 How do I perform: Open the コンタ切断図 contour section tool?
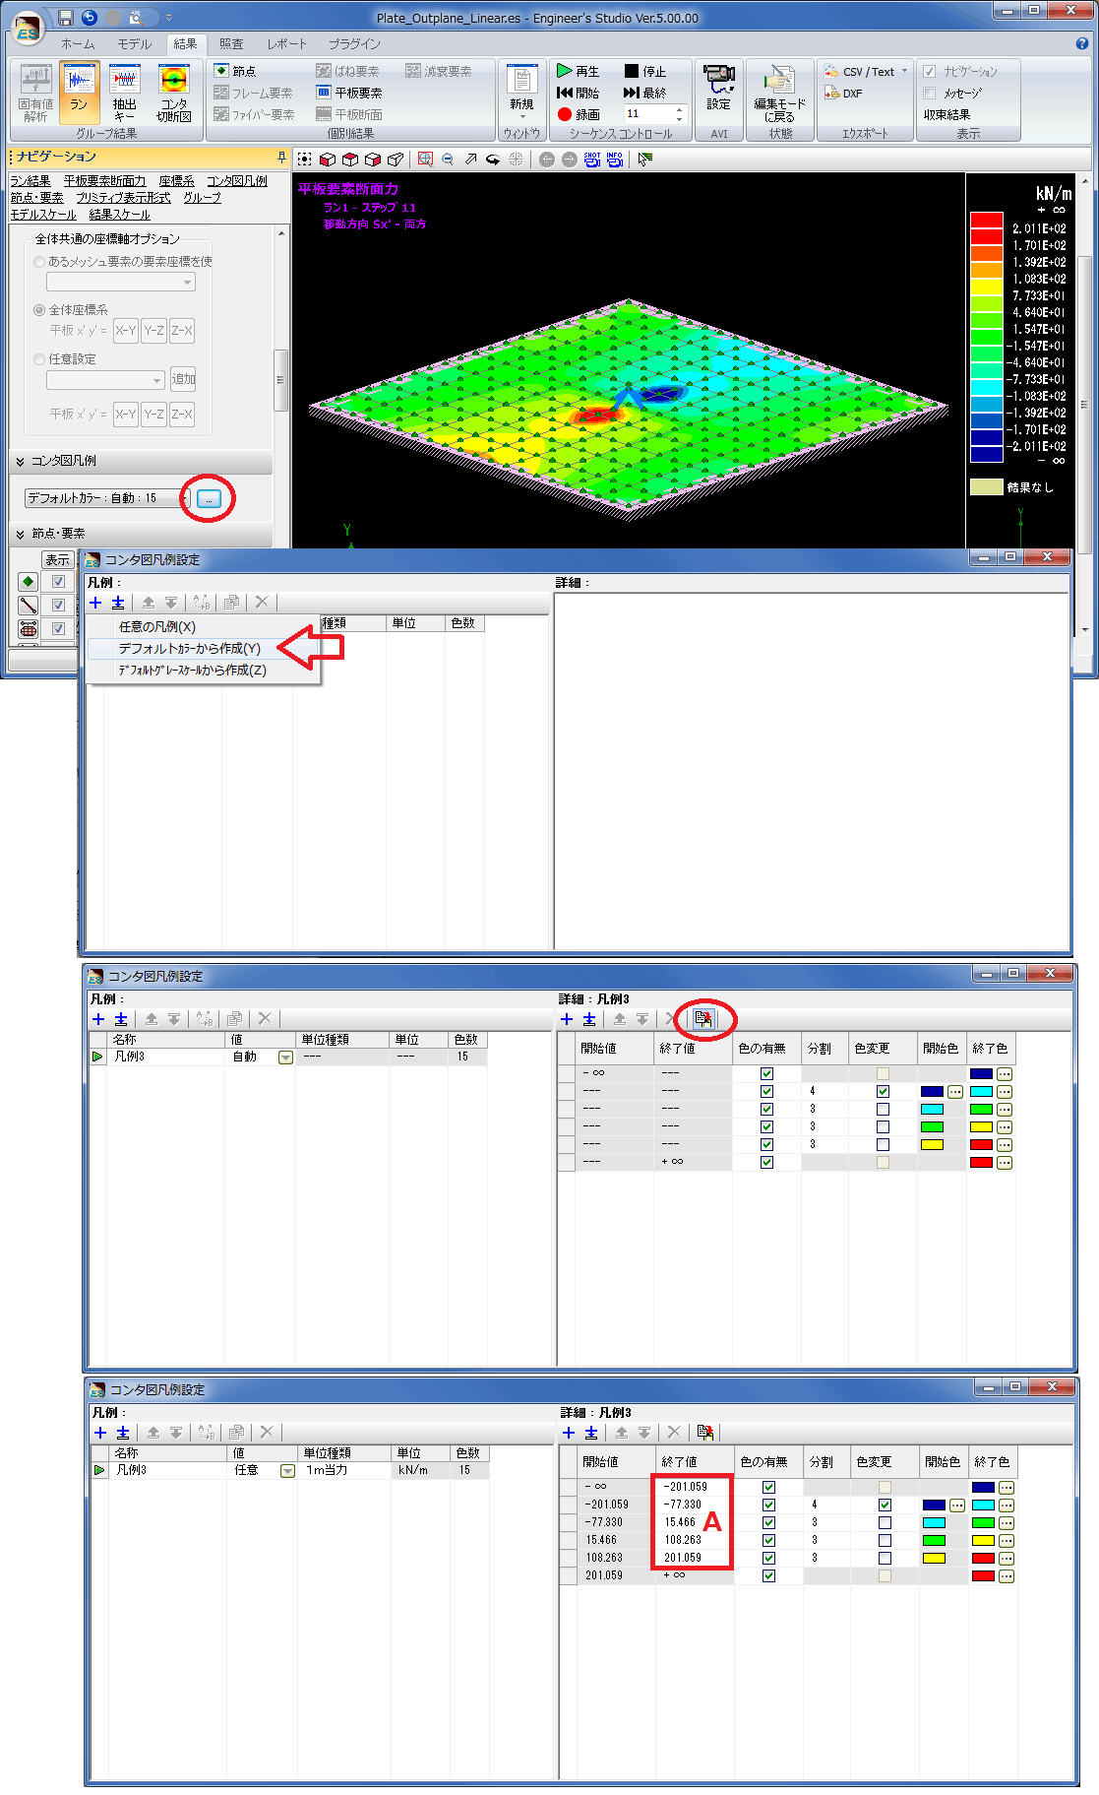tap(173, 93)
